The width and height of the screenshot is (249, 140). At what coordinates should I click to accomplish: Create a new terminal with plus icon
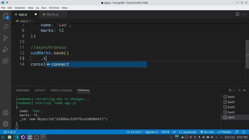pyautogui.click(x=230, y=90)
